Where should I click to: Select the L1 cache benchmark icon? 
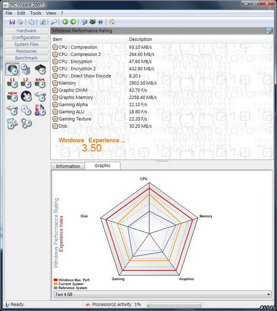coord(13,83)
